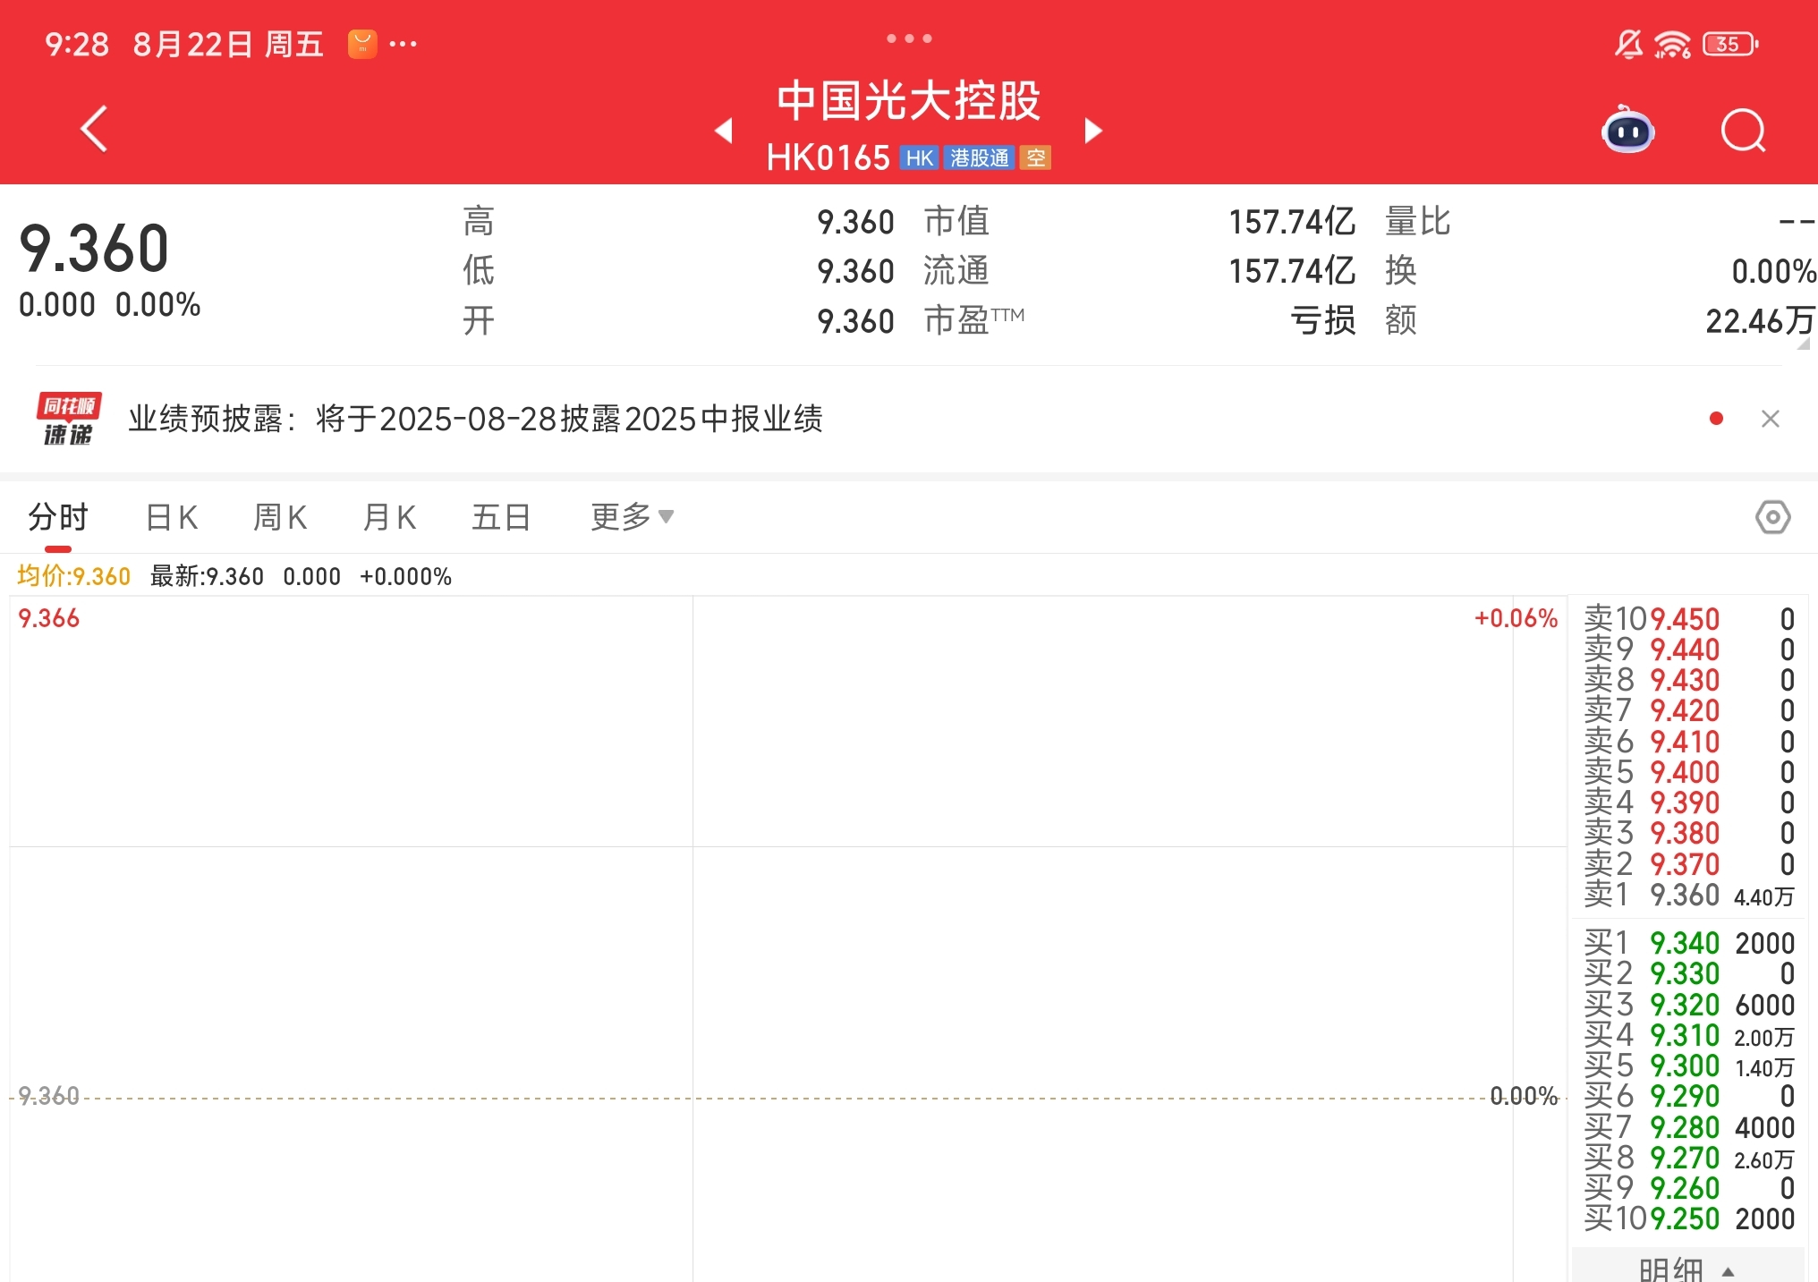
Task: Go back with the left chevron arrow
Action: click(x=94, y=130)
